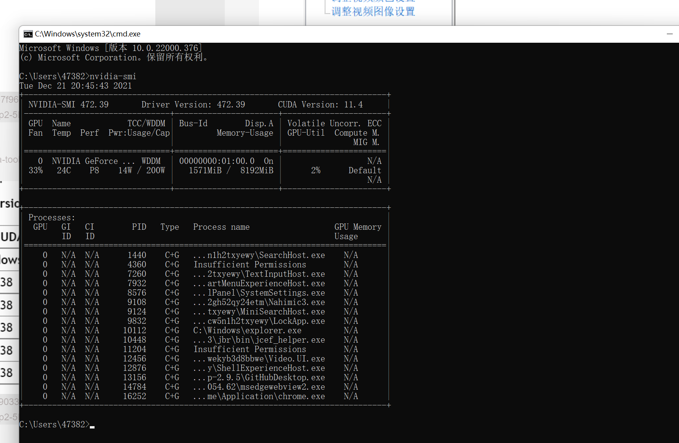Select Driver Version: 472.39 text
679x443 pixels.
193,105
